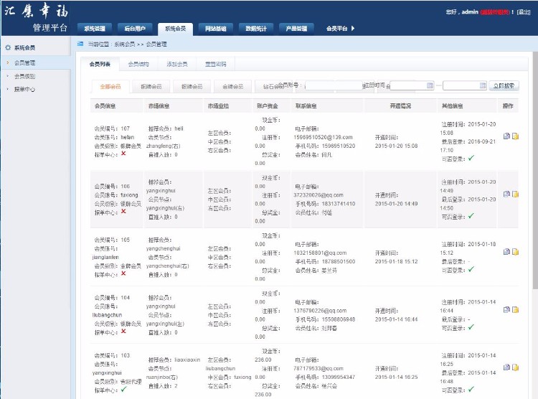This screenshot has width=538, height=399.
Task: Toggle 可否登录 check for member 104
Action: pos(471,327)
